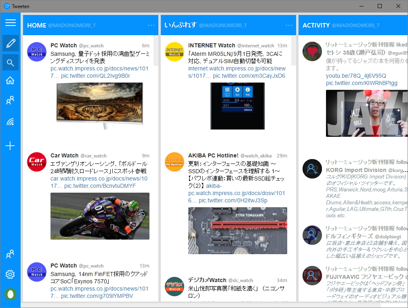Screen dimensions: 408x308
Task: Open options for the HOME column
Action: click(151, 25)
